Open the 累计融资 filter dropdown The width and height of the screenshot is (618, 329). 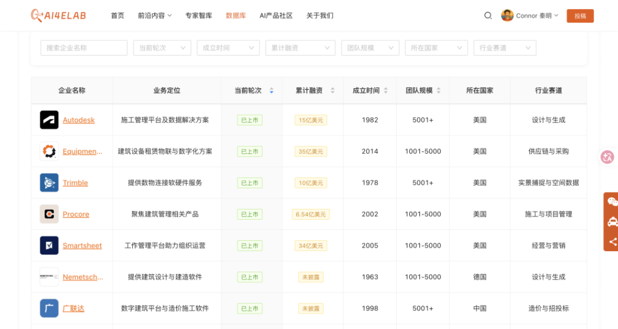click(x=301, y=48)
